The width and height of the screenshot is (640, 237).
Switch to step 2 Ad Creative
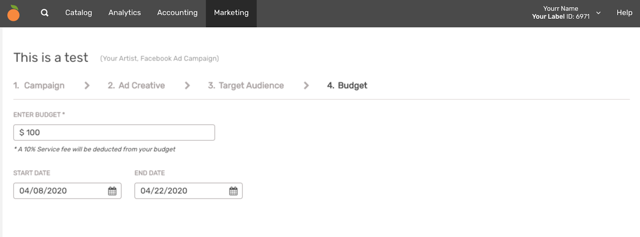click(x=136, y=85)
